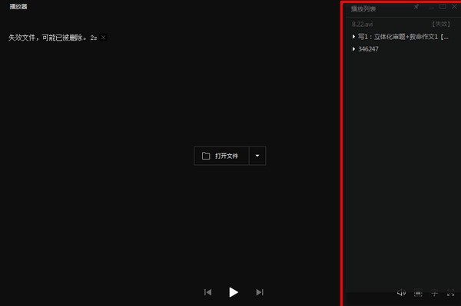Toggle fullscreen mode icon
Screen dimensions: 461x306
tap(451, 293)
